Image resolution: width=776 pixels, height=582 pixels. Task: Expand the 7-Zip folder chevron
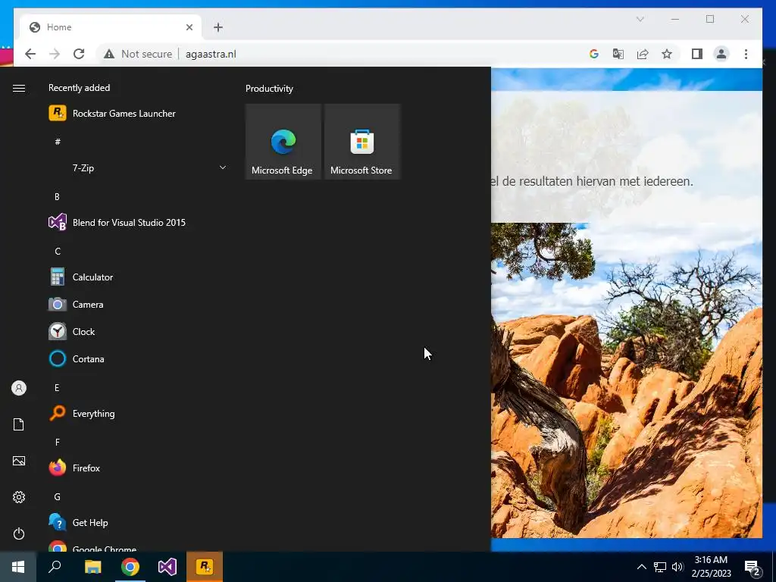click(x=223, y=167)
